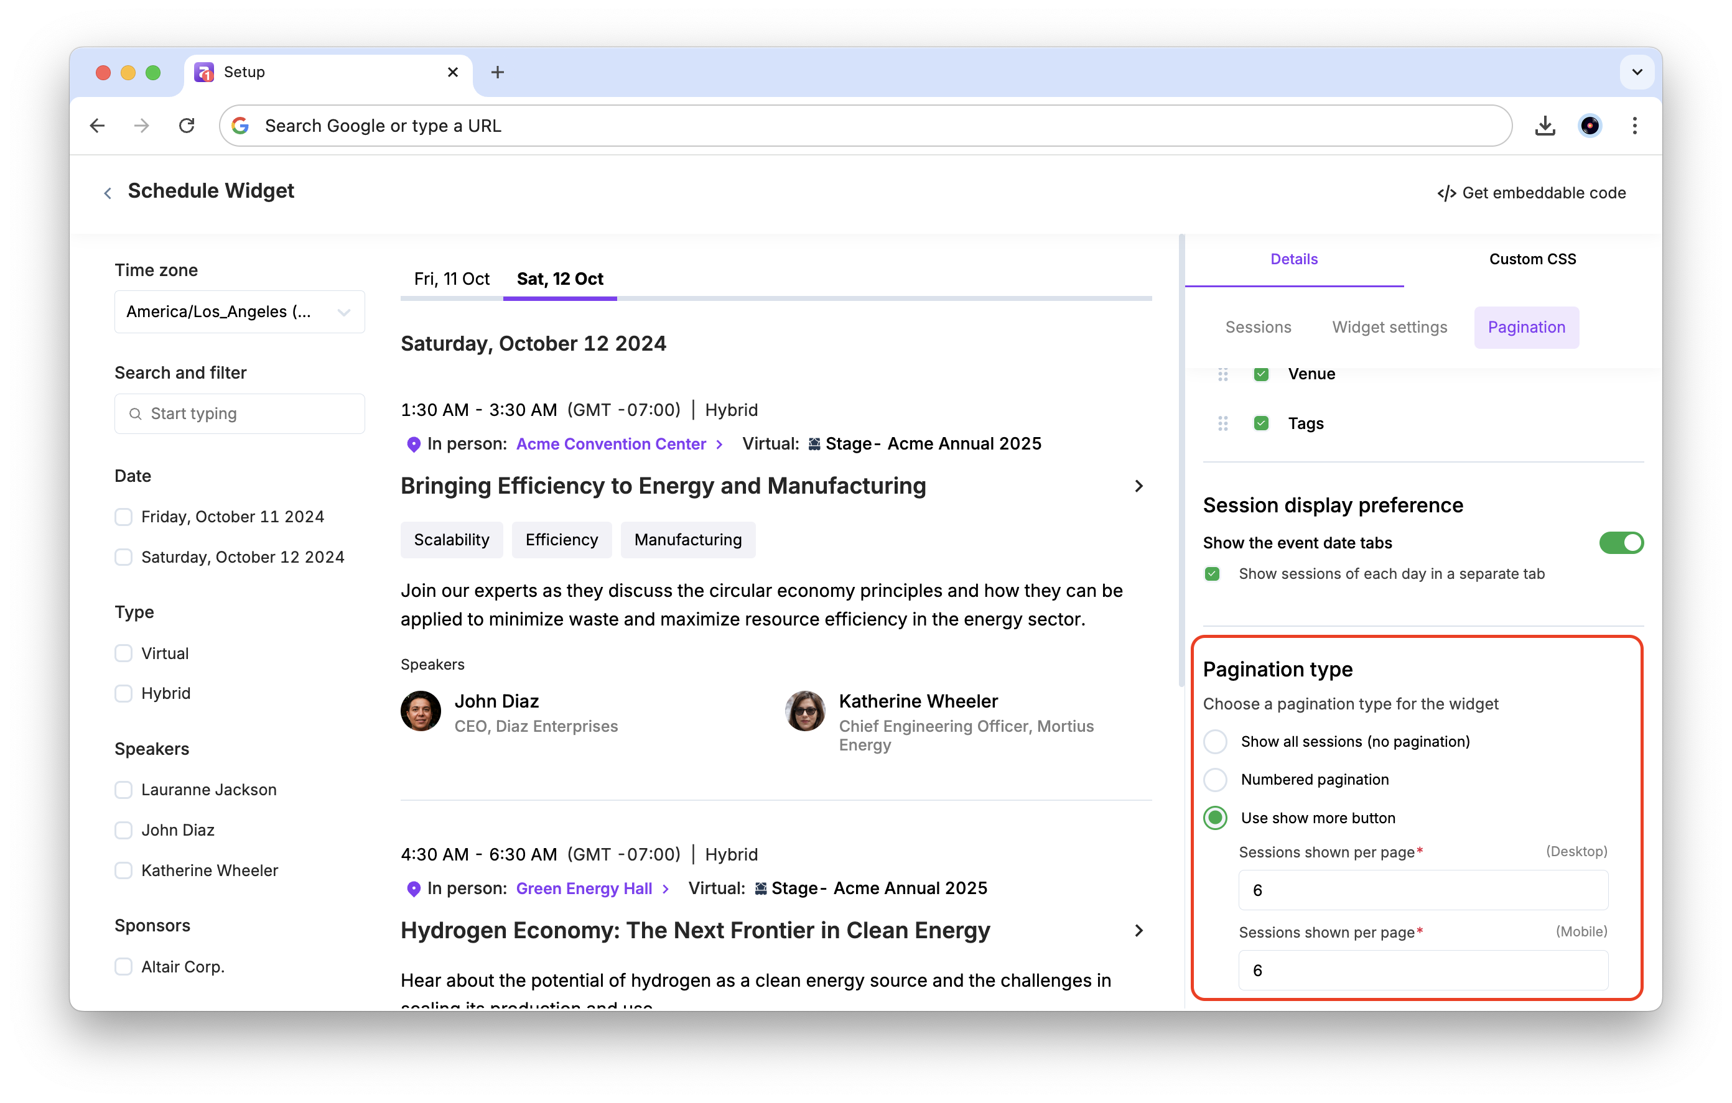This screenshot has width=1732, height=1103.
Task: Click the browser profile avatar icon
Action: pyautogui.click(x=1590, y=126)
